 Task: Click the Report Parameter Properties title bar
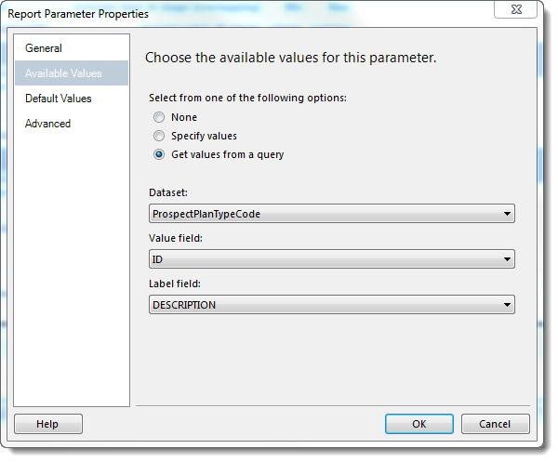249,14
